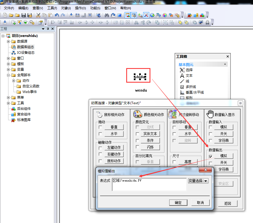Expand the 变量 tree node
Screen dimensions: 253x223
(8, 69)
